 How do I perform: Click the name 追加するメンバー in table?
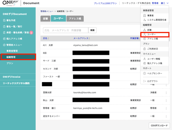pos(52,116)
